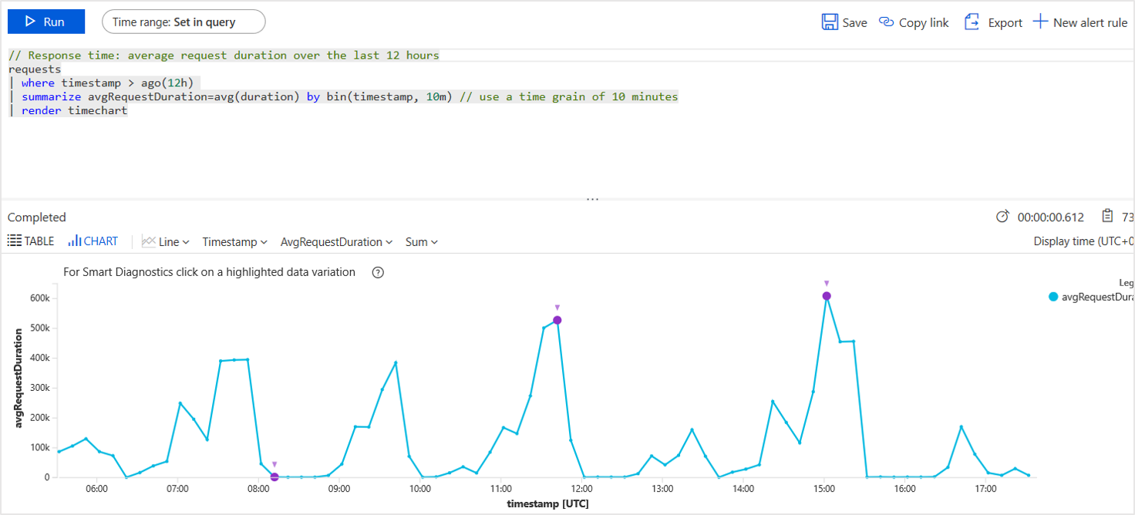
Task: Click the 12:00 x-axis tick label
Action: click(x=581, y=489)
